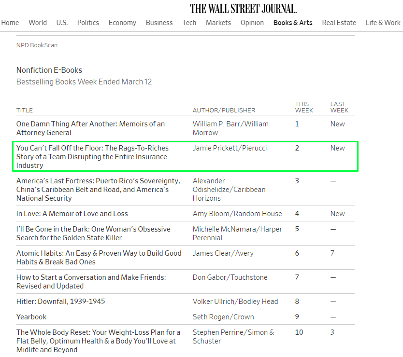This screenshot has height=357, width=403.
Task: Select the Books & Arts tab
Action: [293, 23]
